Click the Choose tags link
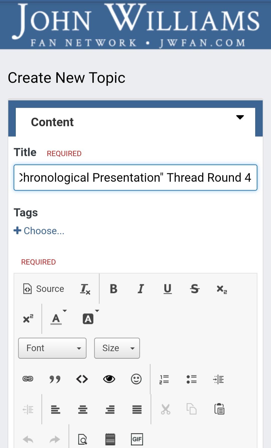Screen dimensions: 271x448 point(39,231)
